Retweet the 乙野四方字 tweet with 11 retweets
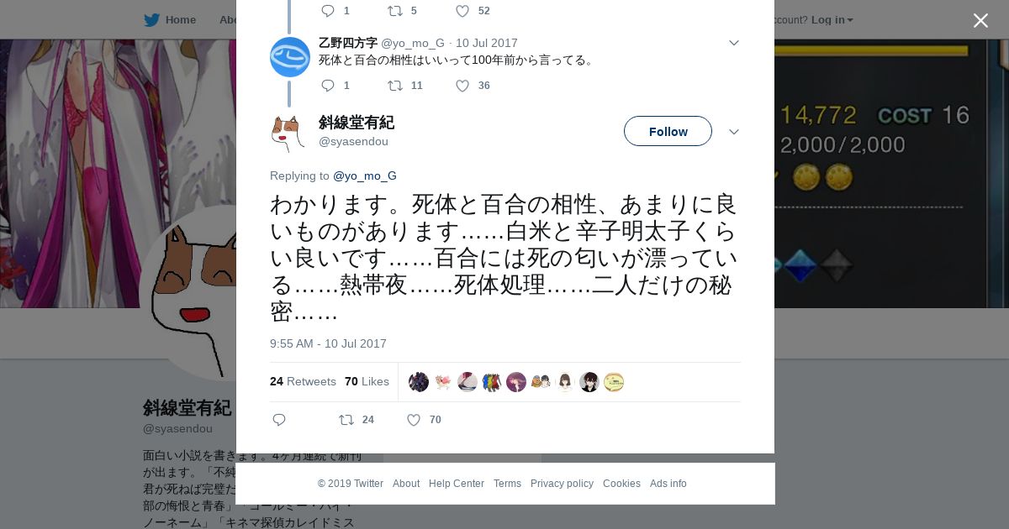This screenshot has width=1009, height=529. click(x=394, y=86)
